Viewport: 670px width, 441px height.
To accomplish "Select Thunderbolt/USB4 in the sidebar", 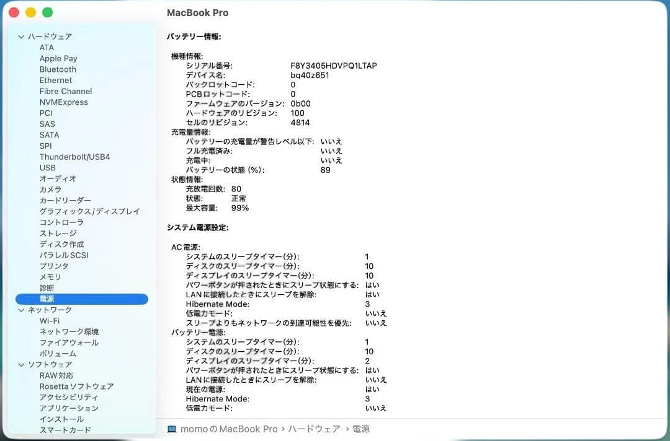I will point(75,157).
